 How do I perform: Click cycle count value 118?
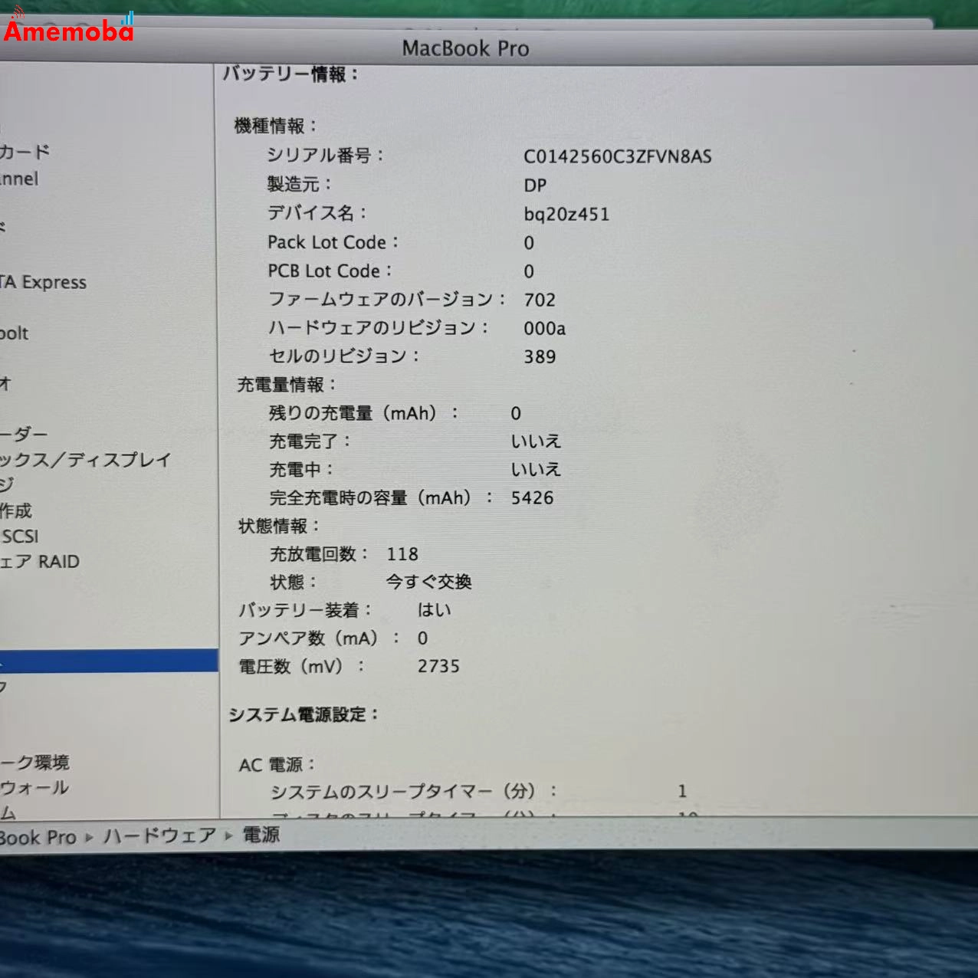point(402,554)
